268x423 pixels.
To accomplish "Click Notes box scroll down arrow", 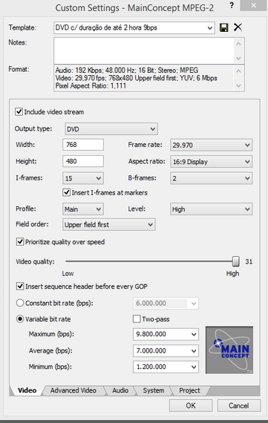I will [x=238, y=58].
